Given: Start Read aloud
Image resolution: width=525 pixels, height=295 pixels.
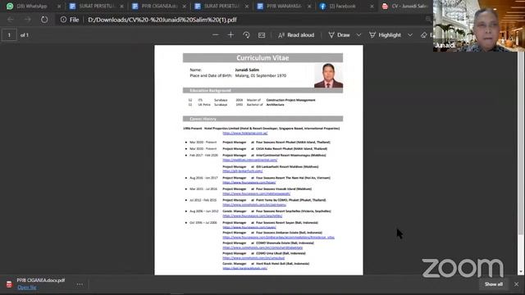Looking at the screenshot, I should tap(296, 34).
